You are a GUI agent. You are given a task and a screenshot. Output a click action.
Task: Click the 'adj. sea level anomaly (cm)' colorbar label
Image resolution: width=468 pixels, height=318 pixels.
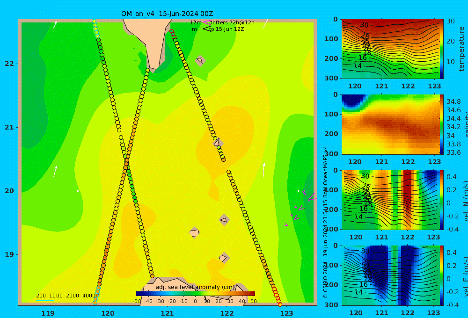pos(195,287)
